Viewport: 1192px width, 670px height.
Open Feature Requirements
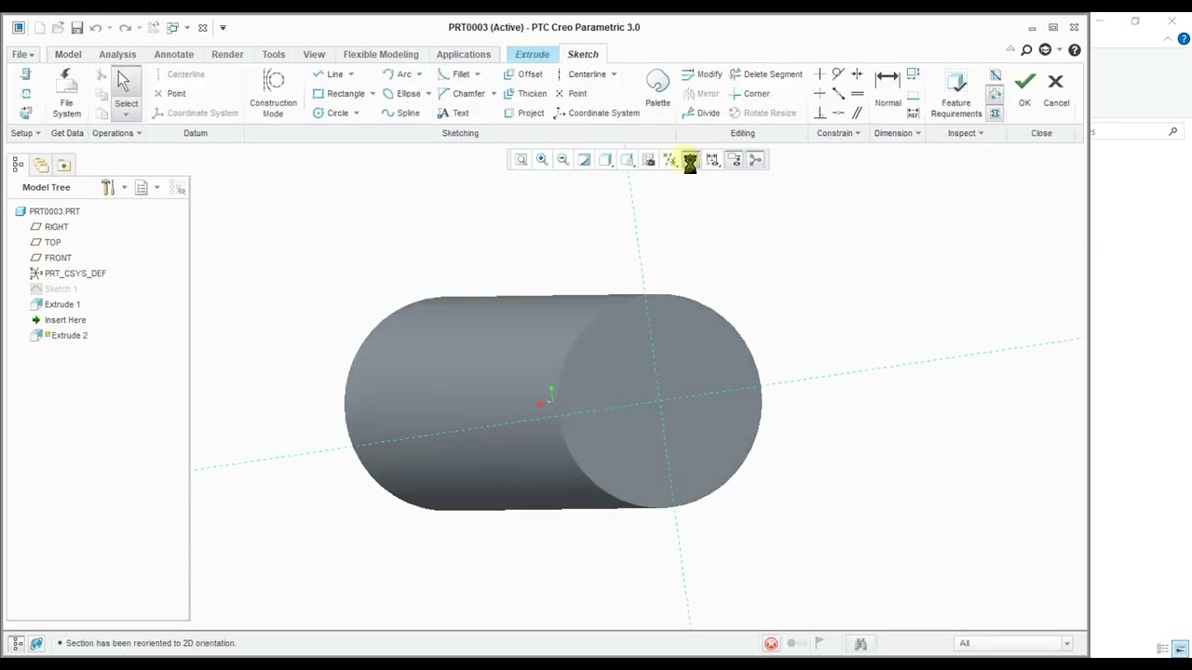pyautogui.click(x=956, y=94)
